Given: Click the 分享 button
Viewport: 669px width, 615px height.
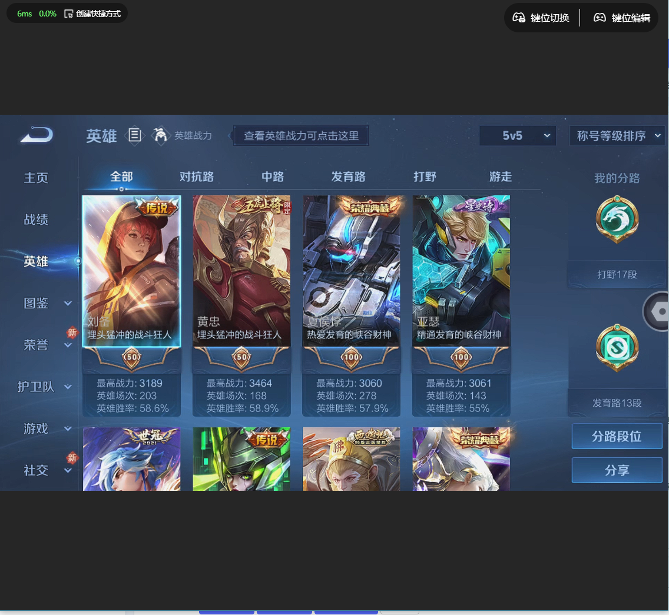Looking at the screenshot, I should (617, 470).
